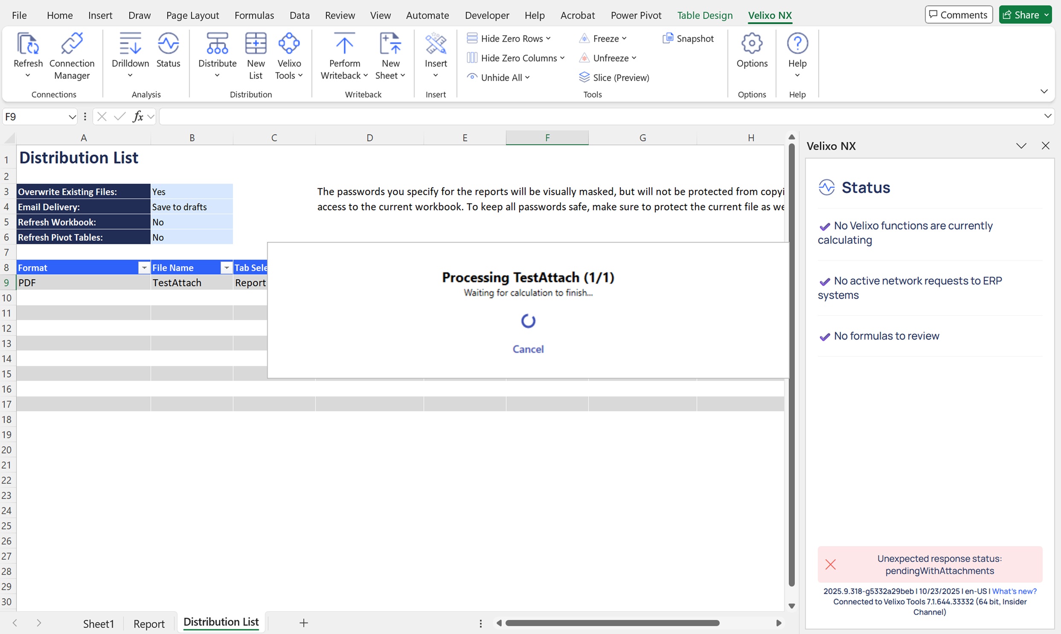Cancel the TestAttach processing
Screen dimensions: 1061x634
pos(528,349)
